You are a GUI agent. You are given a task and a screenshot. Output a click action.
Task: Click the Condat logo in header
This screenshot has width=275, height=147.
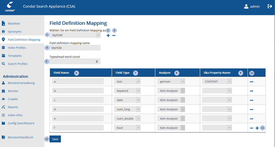point(10,7)
